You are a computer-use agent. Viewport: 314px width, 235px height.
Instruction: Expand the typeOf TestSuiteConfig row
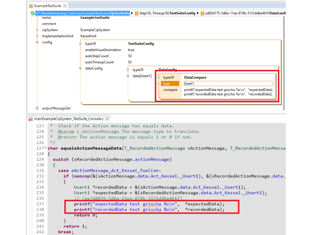[81, 44]
